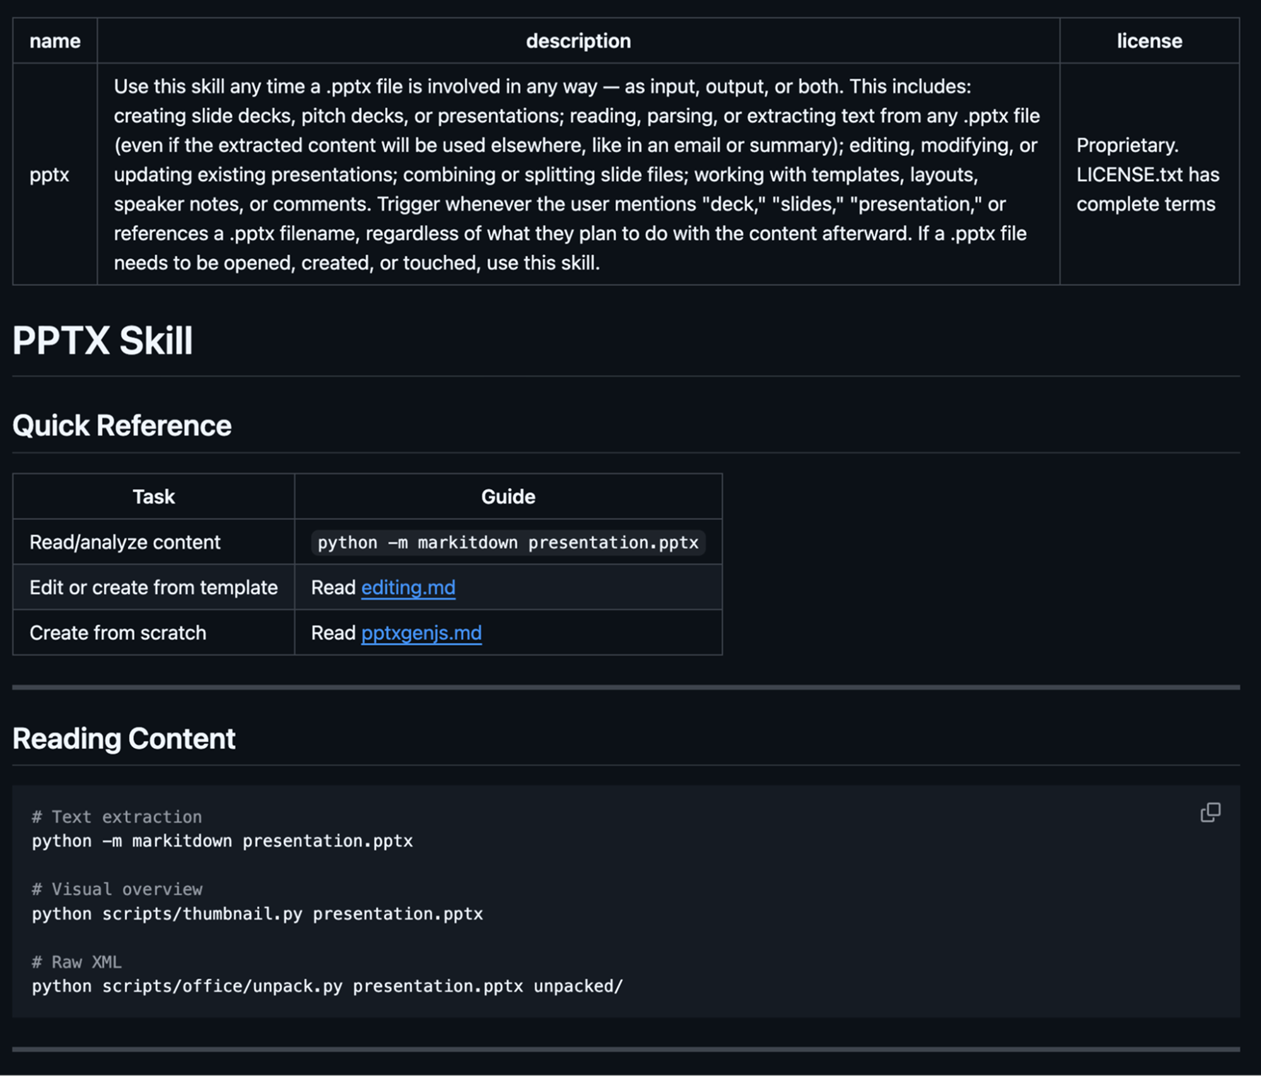Click the Reading Content heading
The height and width of the screenshot is (1076, 1261).
tap(124, 739)
